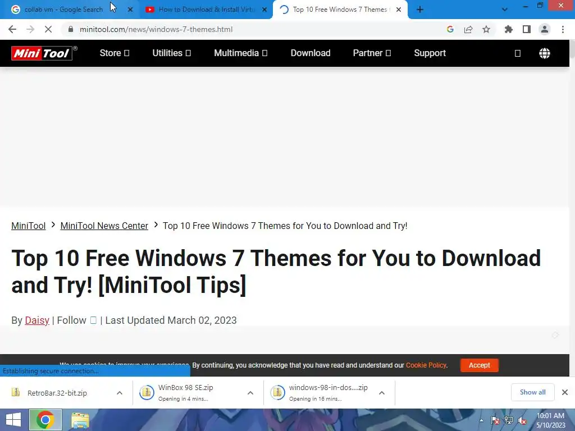Viewport: 575px width, 431px height.
Task: Expand options for WinBox 98 SE.zip
Action: [x=250, y=393]
